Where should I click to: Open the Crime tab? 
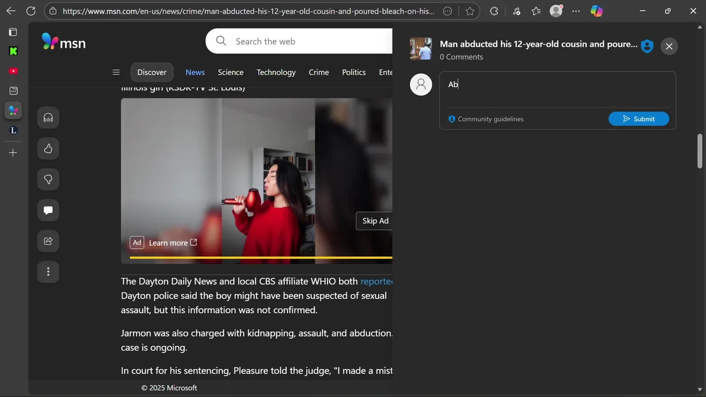click(x=319, y=72)
